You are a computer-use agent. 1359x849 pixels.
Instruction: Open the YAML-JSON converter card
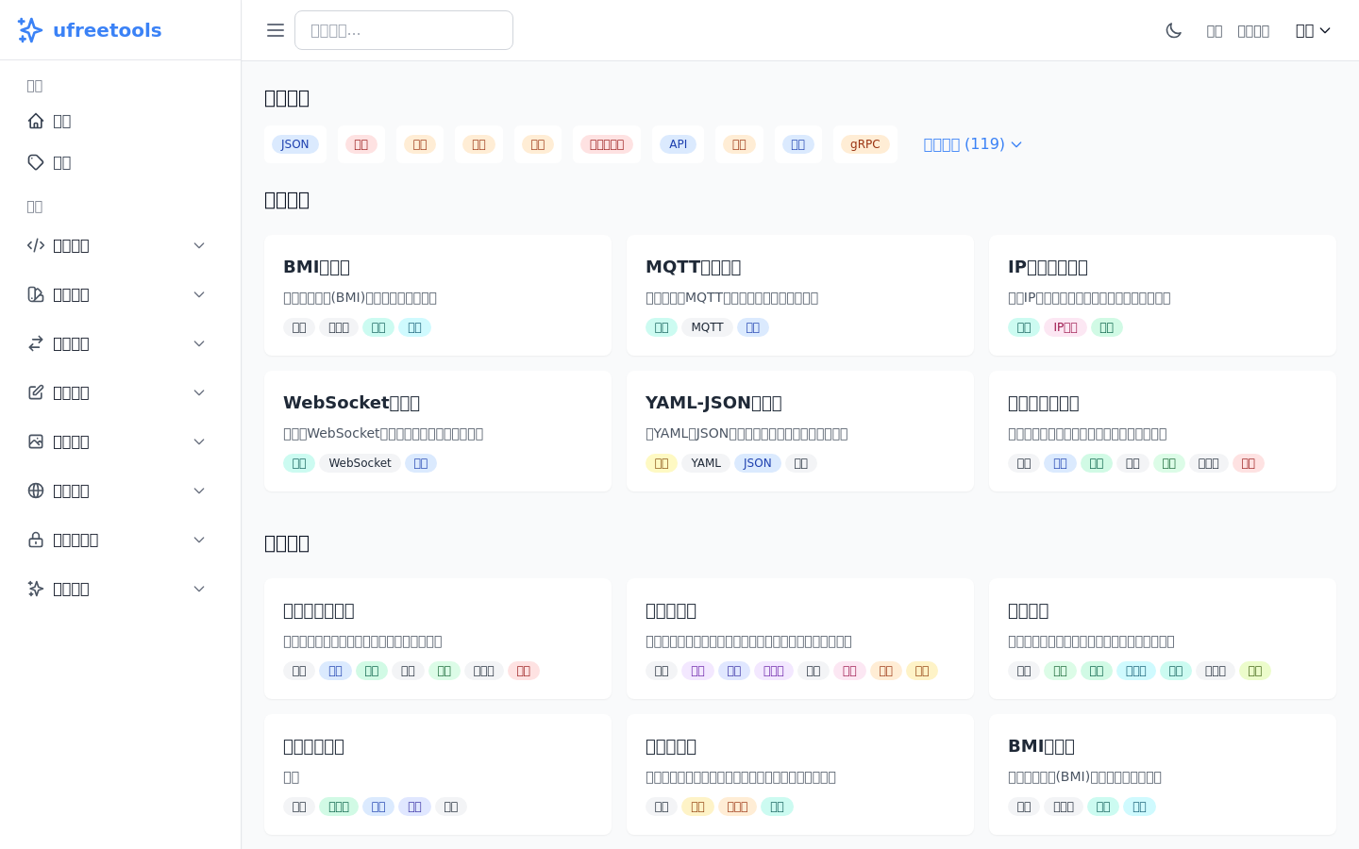(x=800, y=431)
